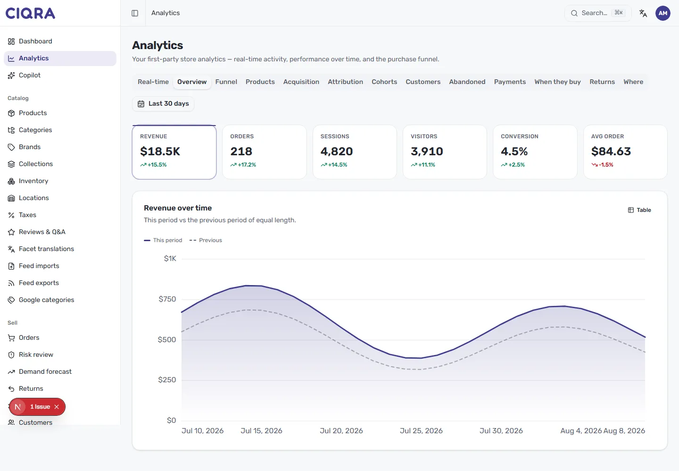Open the Customers analytics tab
The image size is (679, 471).
coord(423,82)
